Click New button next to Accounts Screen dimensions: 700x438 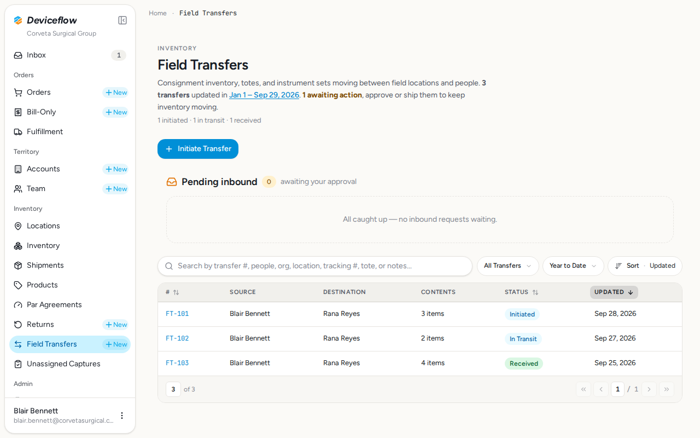[x=116, y=169]
